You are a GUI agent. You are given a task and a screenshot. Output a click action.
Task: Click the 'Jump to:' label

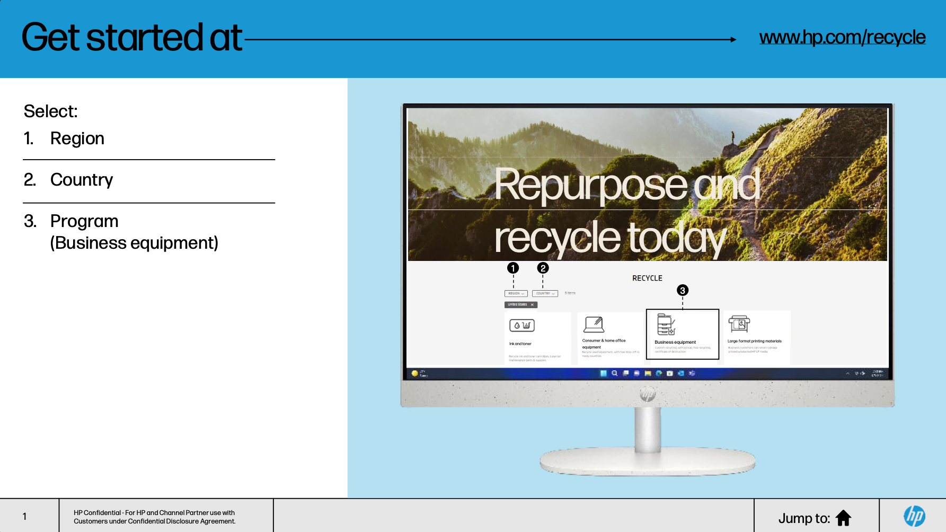804,518
